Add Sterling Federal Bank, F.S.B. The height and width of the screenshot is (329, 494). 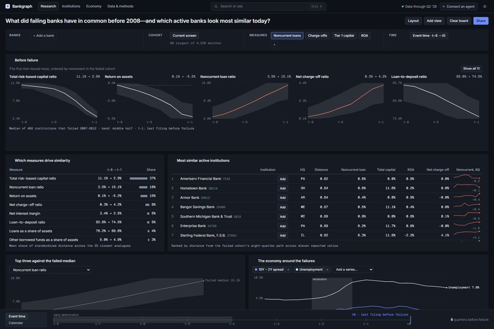tap(283, 235)
